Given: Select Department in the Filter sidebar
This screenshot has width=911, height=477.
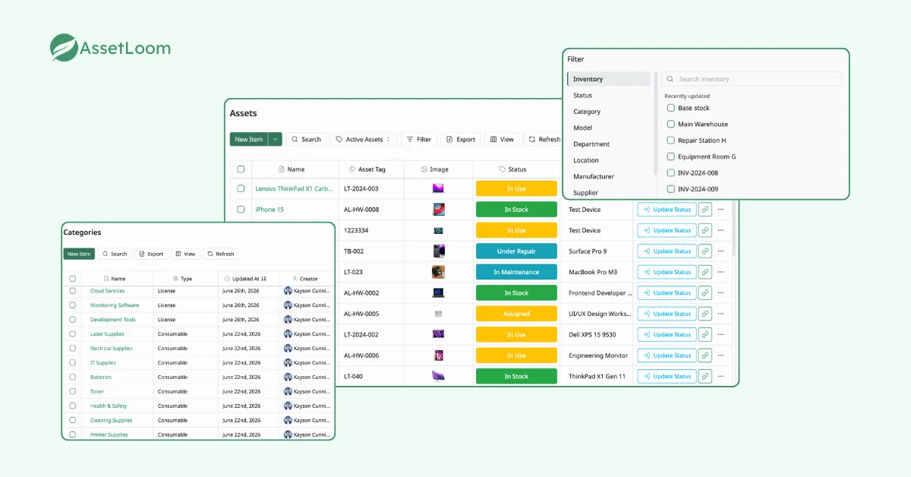Looking at the screenshot, I should click(591, 144).
